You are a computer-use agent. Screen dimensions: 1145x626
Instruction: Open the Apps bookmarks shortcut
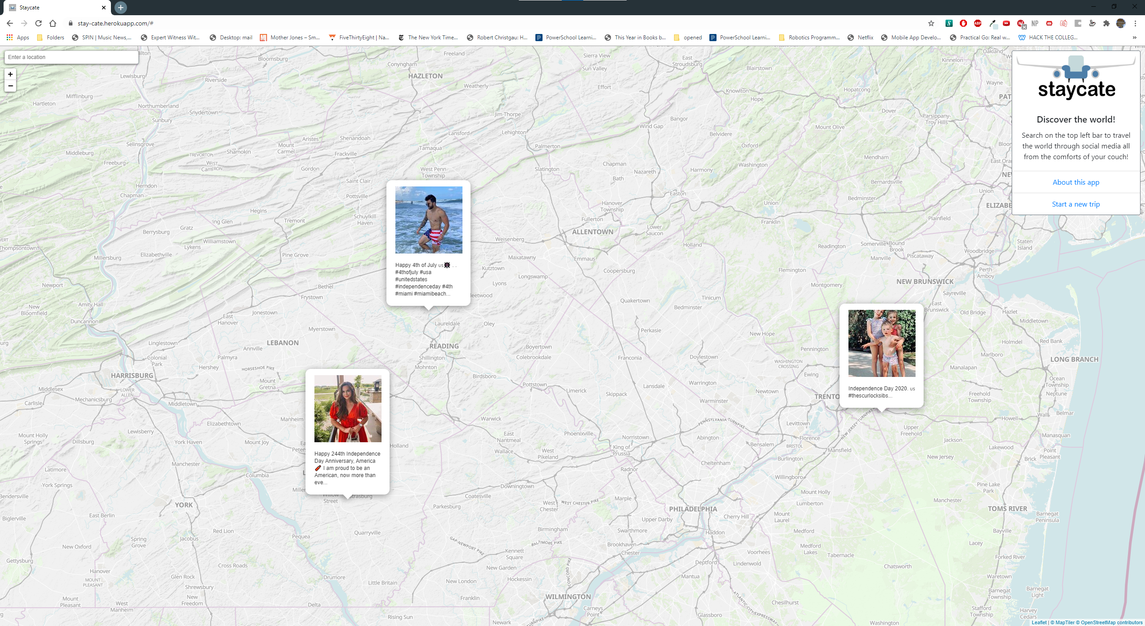[x=18, y=38]
